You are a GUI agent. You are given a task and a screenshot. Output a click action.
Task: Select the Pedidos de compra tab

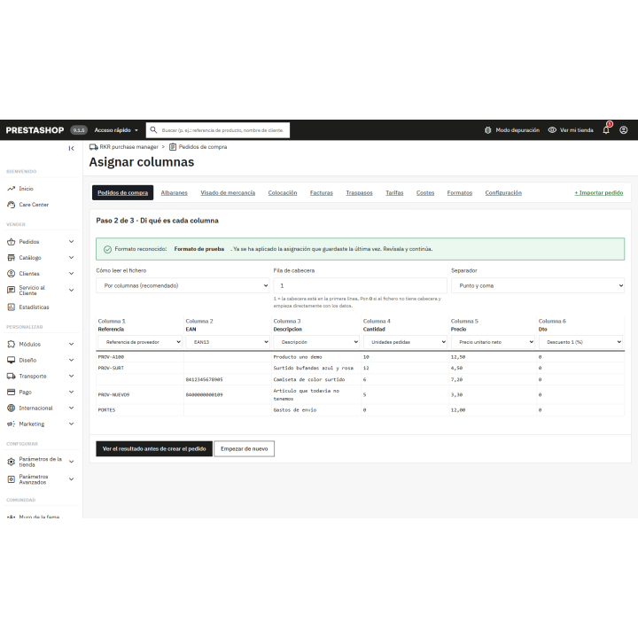pyautogui.click(x=122, y=193)
